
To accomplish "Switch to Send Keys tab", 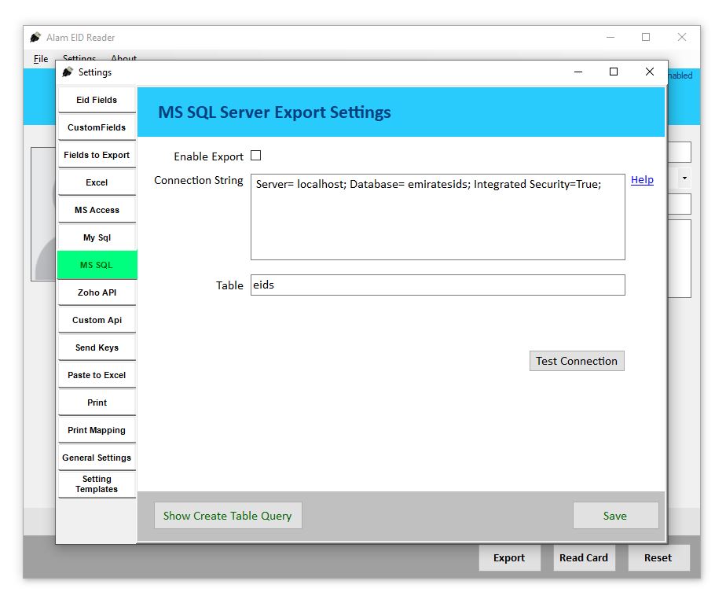I will (x=97, y=348).
